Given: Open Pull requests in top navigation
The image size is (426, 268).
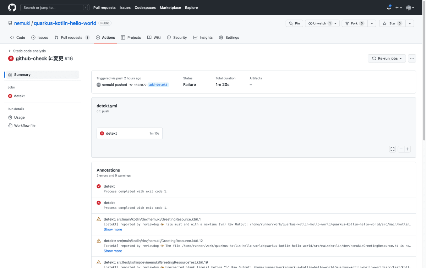Looking at the screenshot, I should click(x=104, y=7).
